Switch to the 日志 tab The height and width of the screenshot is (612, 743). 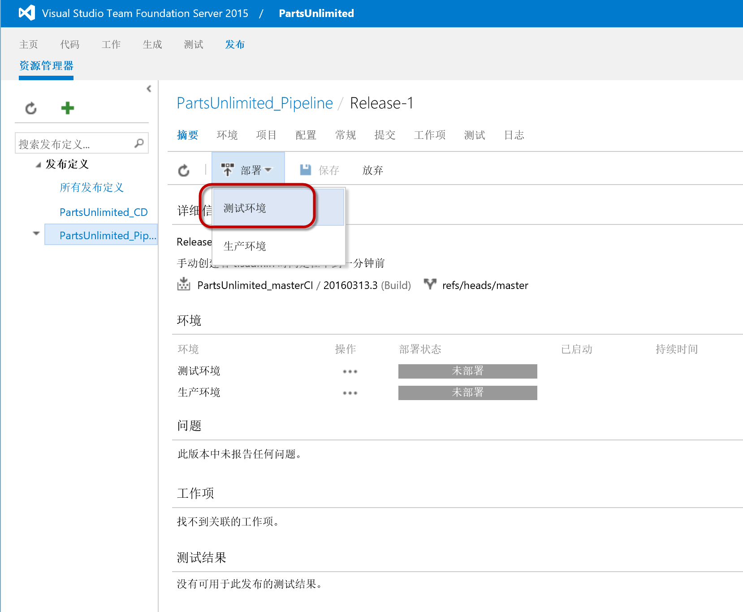[514, 135]
